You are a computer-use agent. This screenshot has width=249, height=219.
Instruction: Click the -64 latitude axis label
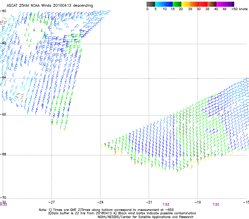click(3, 77)
